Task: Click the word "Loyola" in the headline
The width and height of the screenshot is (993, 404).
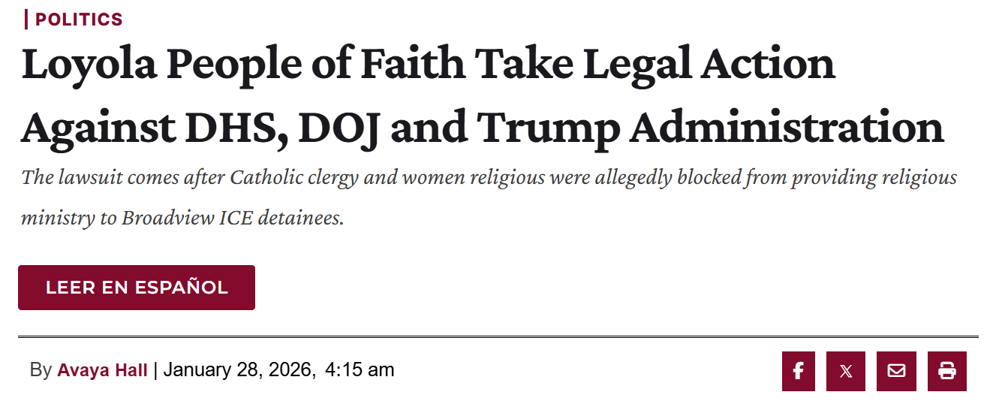Action: click(x=89, y=65)
